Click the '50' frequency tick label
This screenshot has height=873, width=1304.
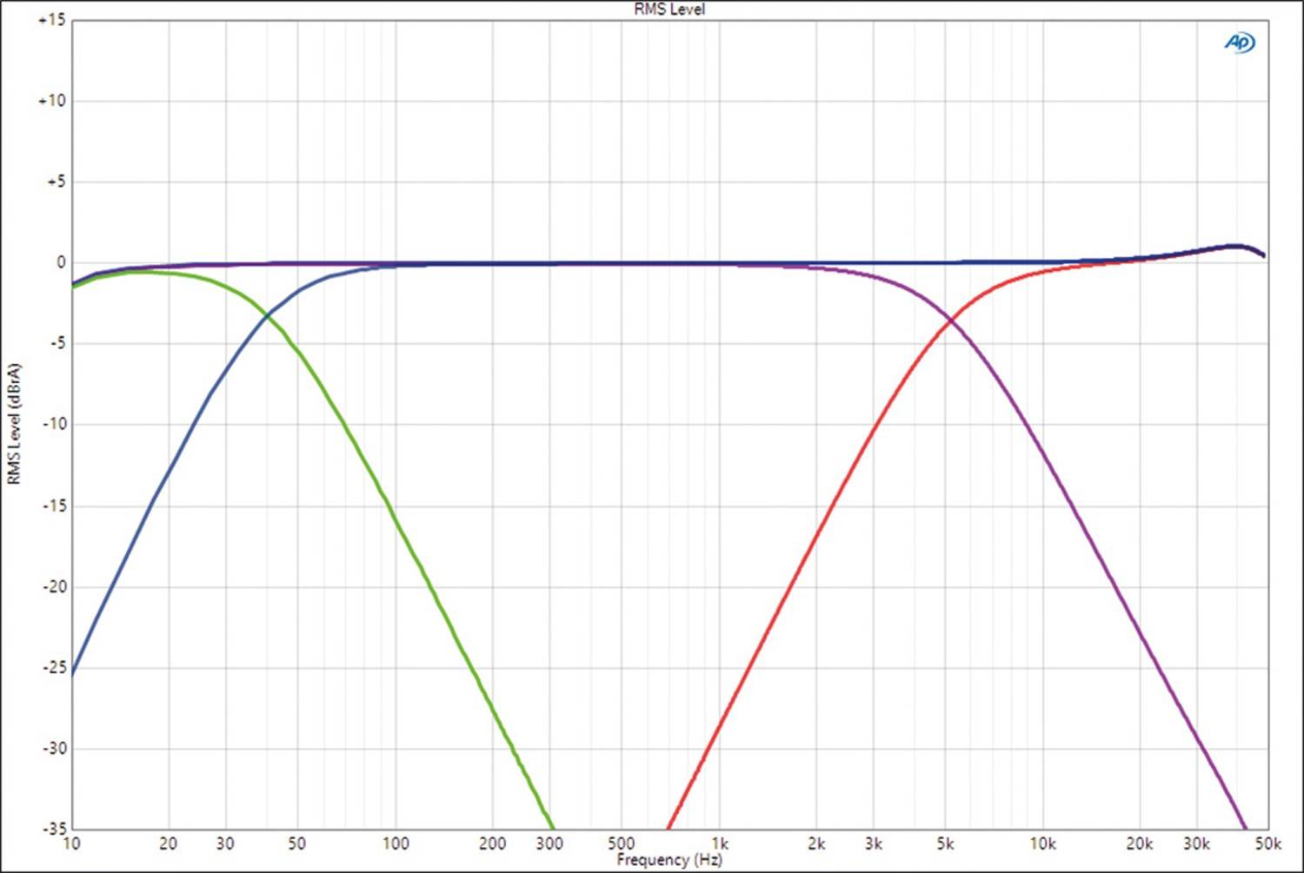point(297,843)
